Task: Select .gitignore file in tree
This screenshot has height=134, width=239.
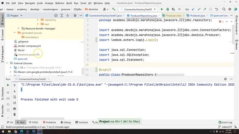Action: [23, 41]
